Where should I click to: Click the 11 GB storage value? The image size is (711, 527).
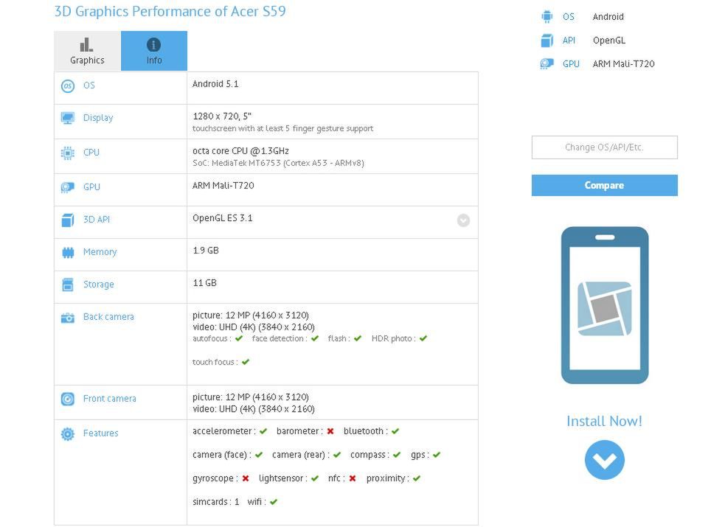(204, 283)
